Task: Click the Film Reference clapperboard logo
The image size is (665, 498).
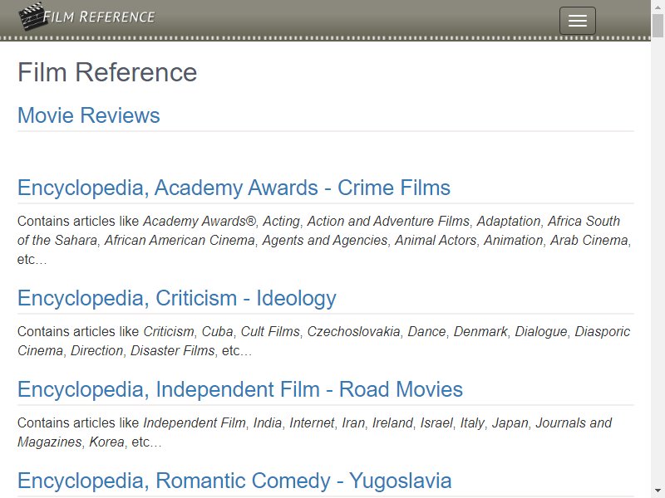Action: coord(32,17)
